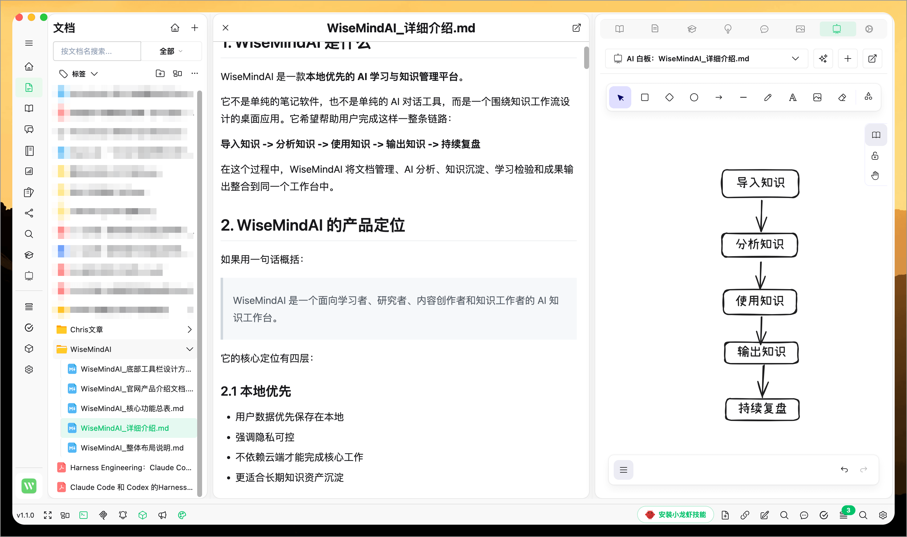Open the whiteboard library book icon
Screen dimensions: 907x537
coord(876,135)
